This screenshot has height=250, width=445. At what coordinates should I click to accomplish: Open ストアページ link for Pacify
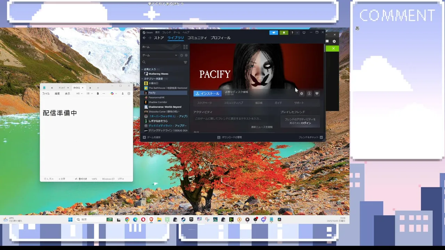click(x=204, y=103)
